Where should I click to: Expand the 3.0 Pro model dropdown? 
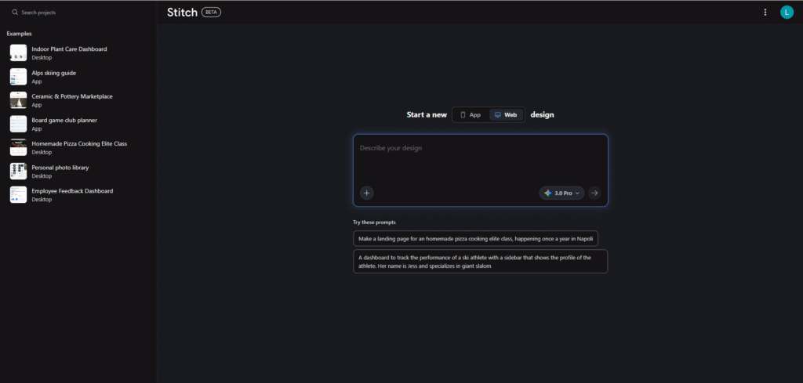click(x=562, y=193)
